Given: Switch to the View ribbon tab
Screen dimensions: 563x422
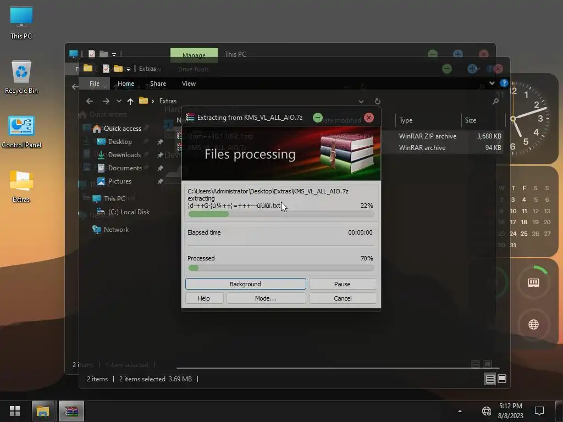Looking at the screenshot, I should pyautogui.click(x=189, y=84).
